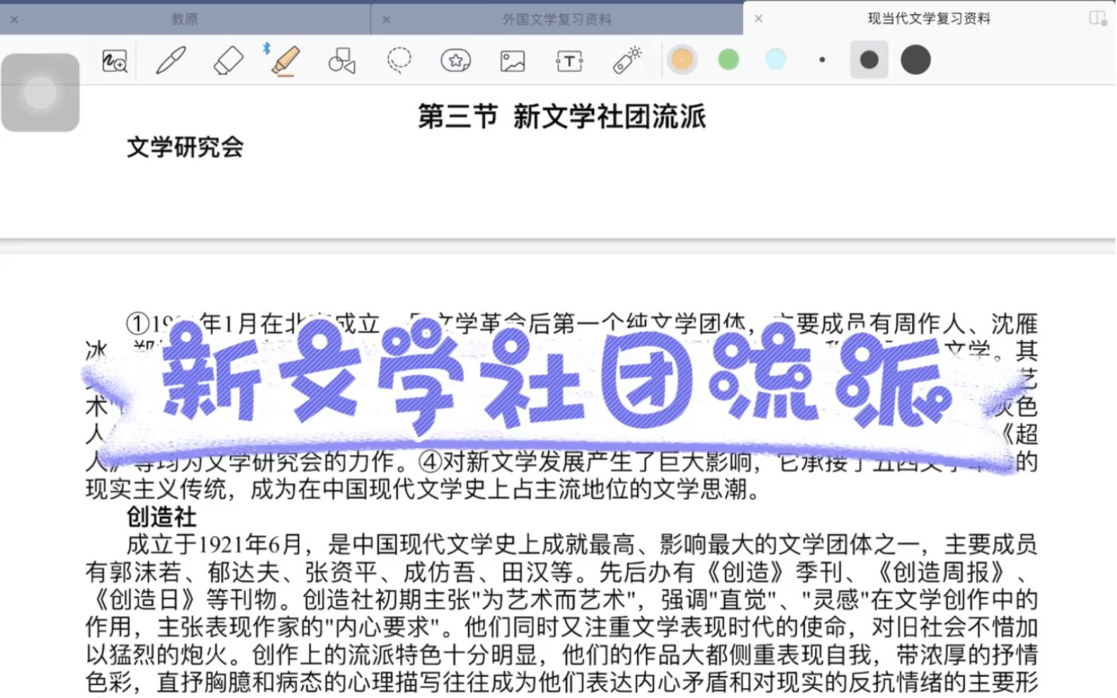The height and width of the screenshot is (698, 1117).
Task: Select the Eraser tool
Action: point(228,61)
